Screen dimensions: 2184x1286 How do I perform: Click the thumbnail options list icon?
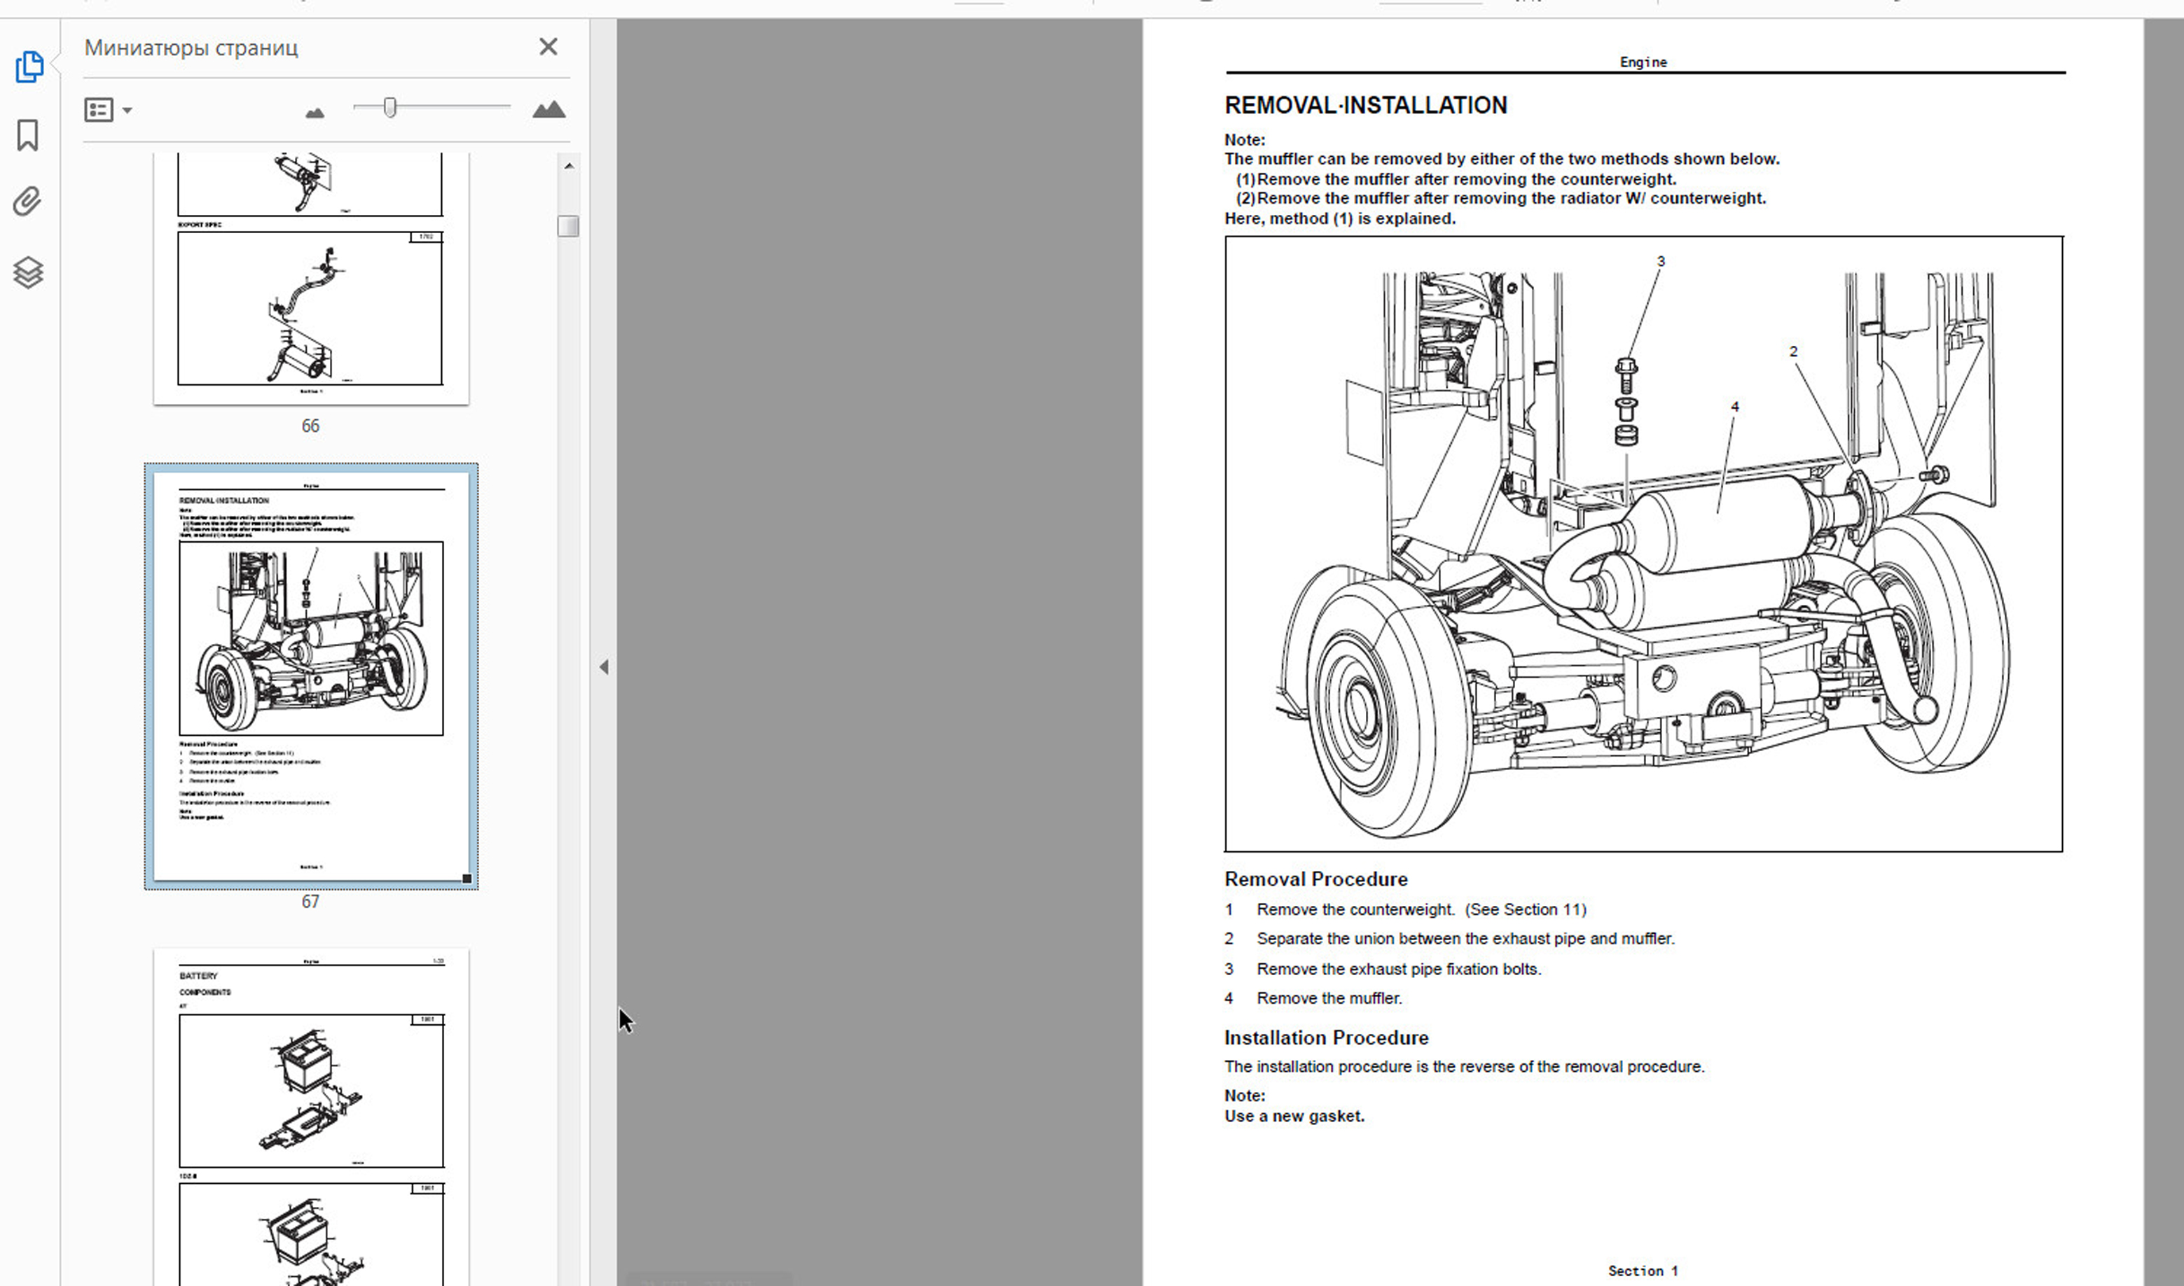(99, 110)
